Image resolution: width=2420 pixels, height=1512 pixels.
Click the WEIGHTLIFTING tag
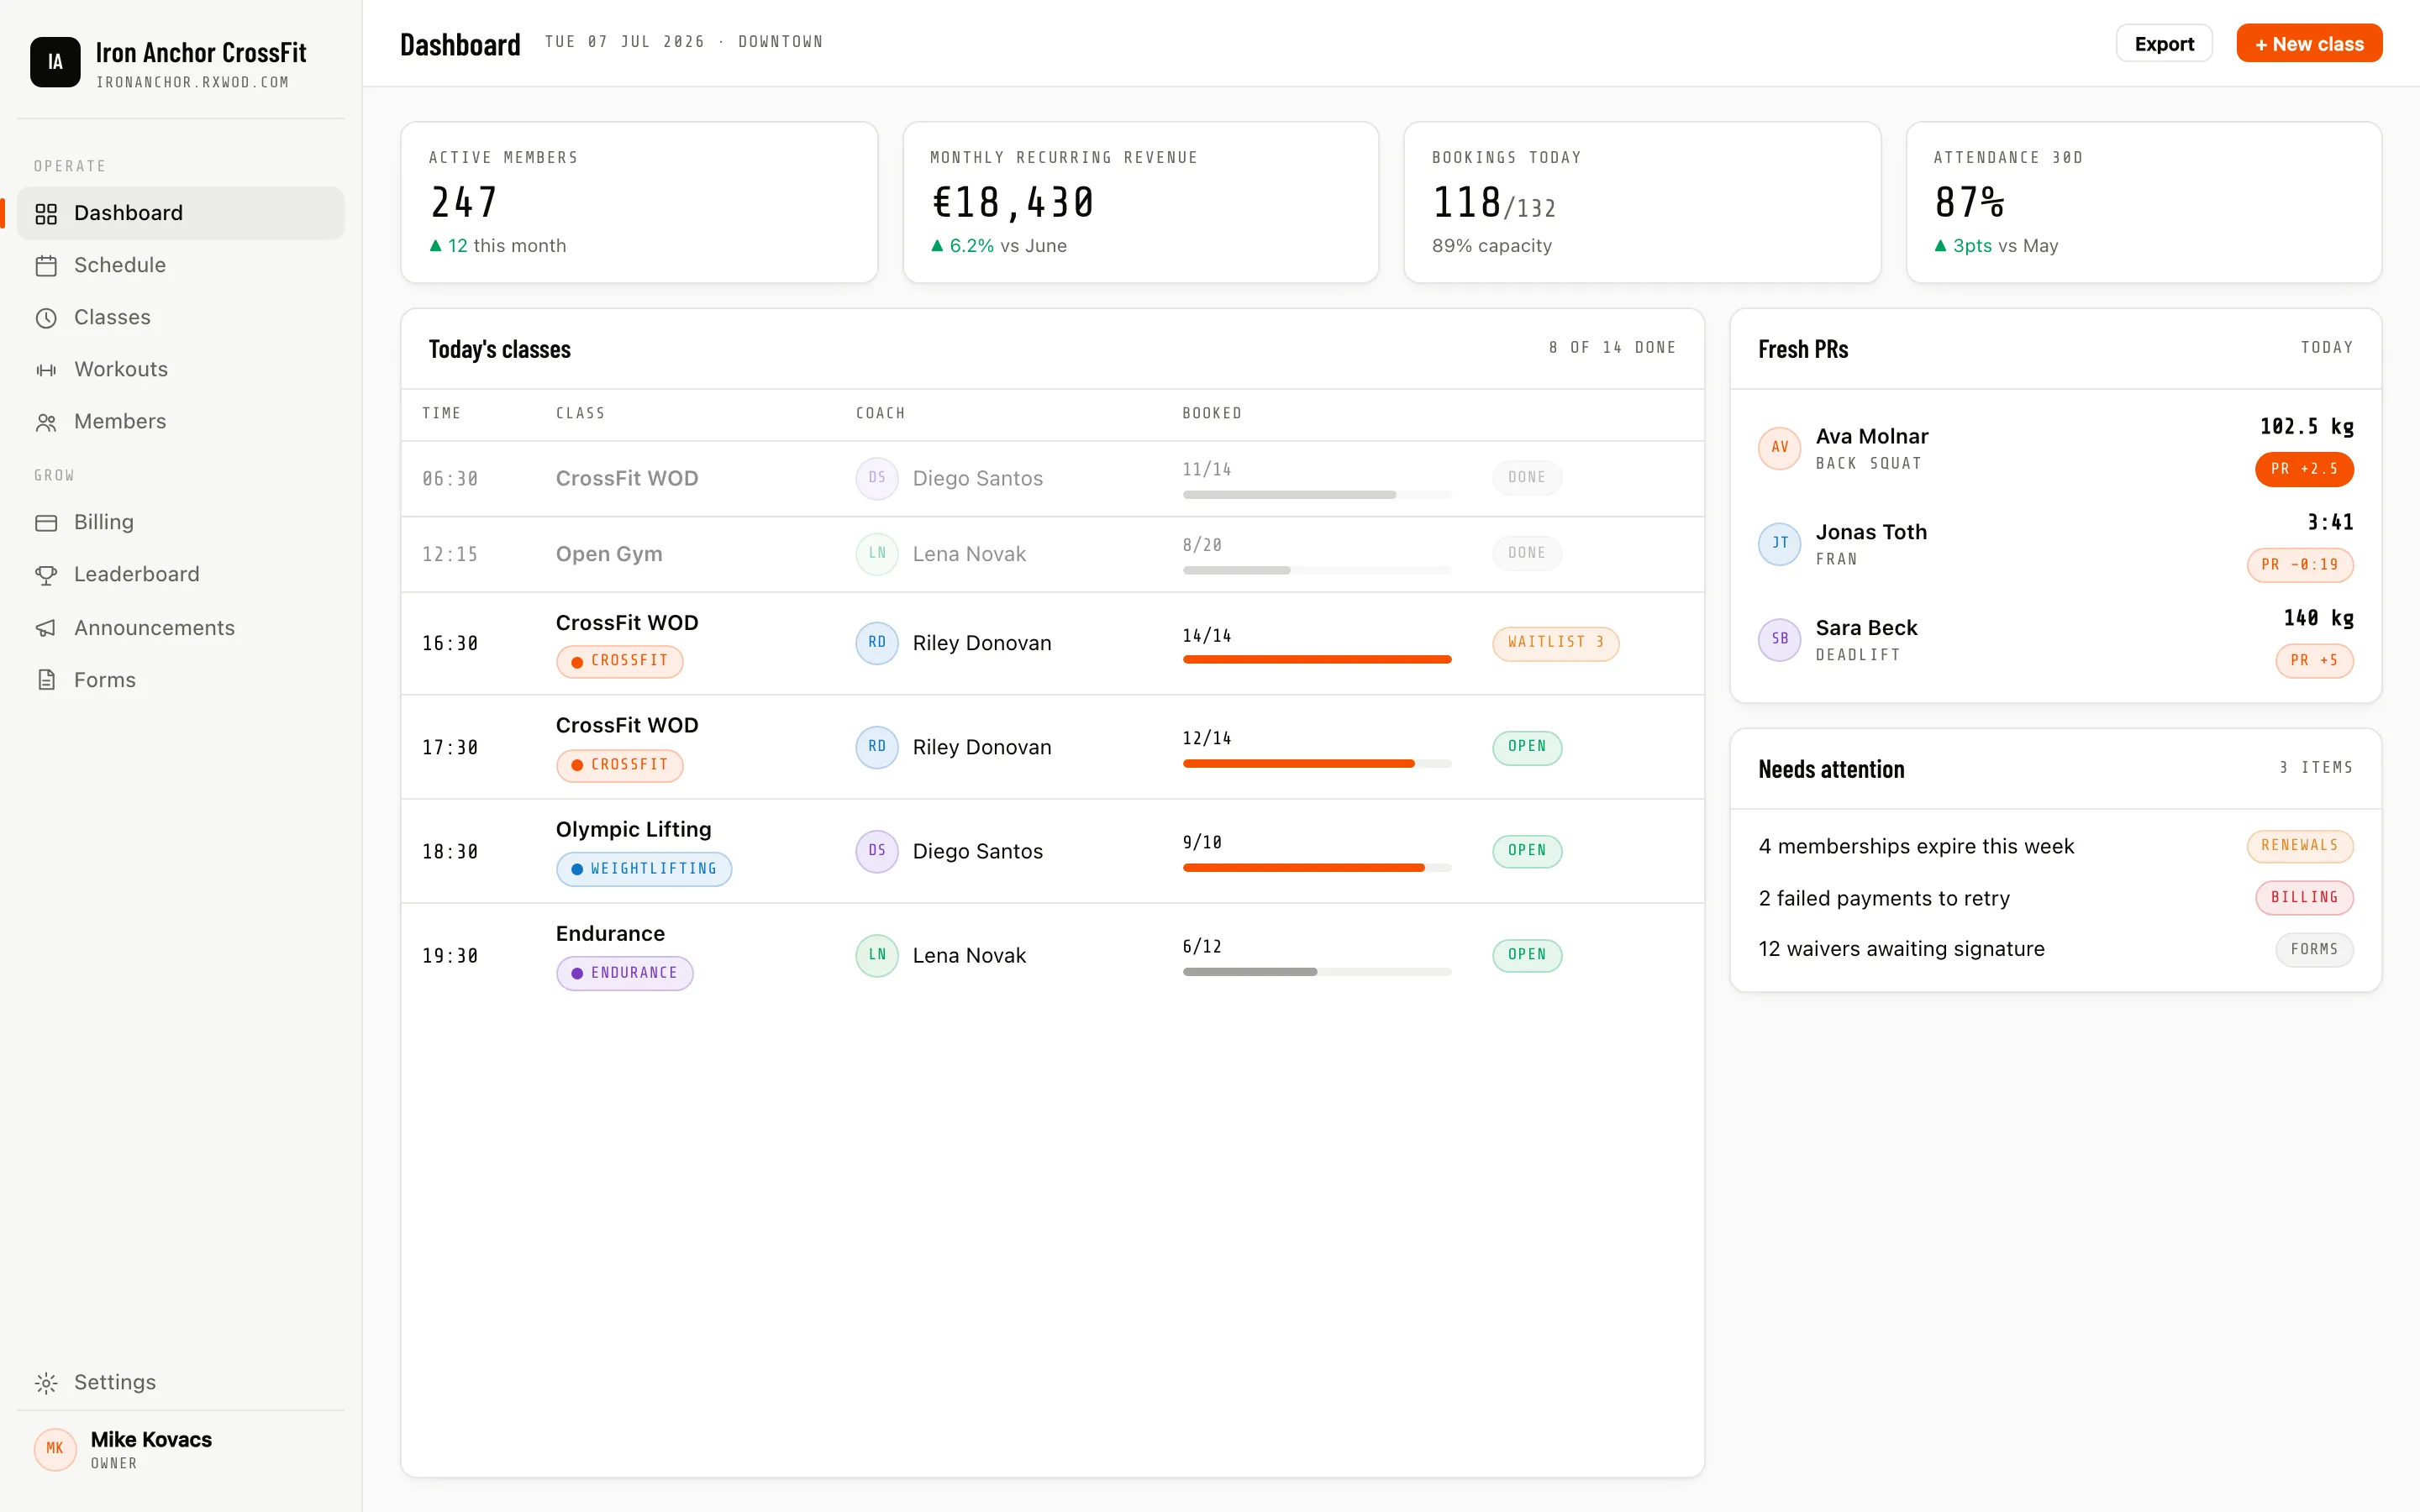(643, 869)
